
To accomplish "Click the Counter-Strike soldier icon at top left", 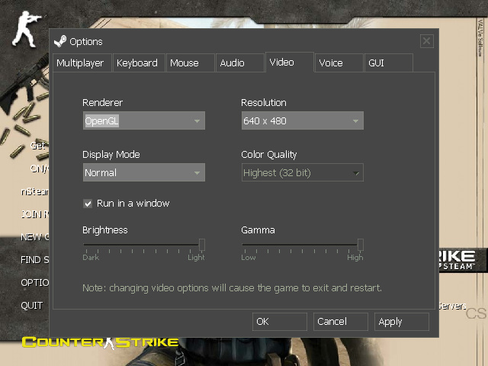I will 24,26.
